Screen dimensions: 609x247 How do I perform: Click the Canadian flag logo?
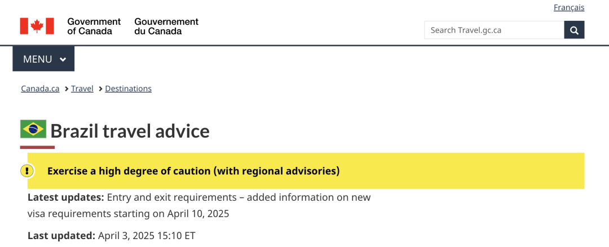[37, 26]
